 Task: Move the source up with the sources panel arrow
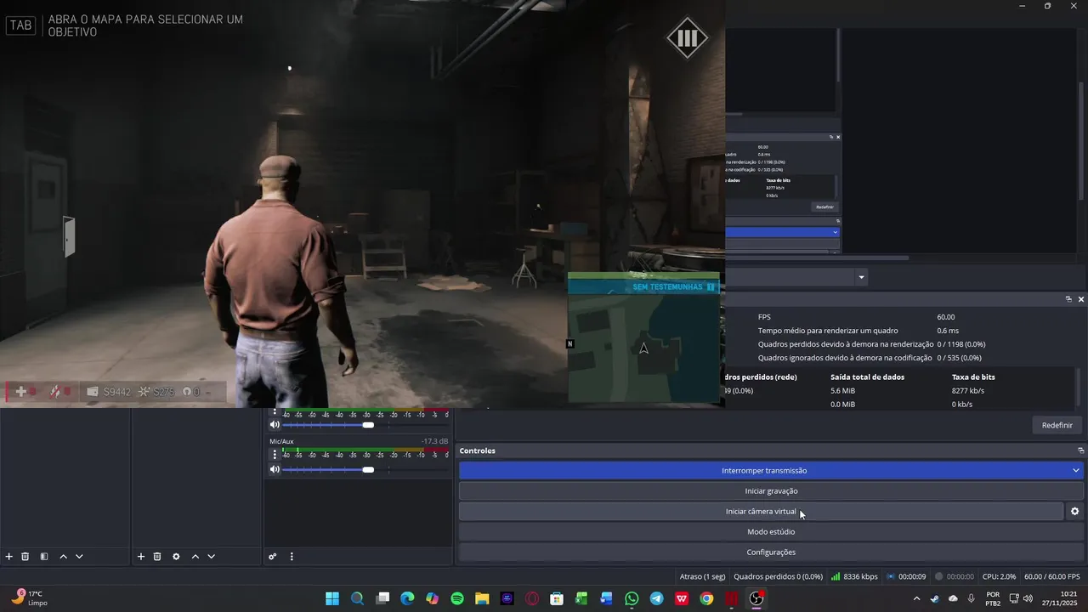click(x=195, y=557)
